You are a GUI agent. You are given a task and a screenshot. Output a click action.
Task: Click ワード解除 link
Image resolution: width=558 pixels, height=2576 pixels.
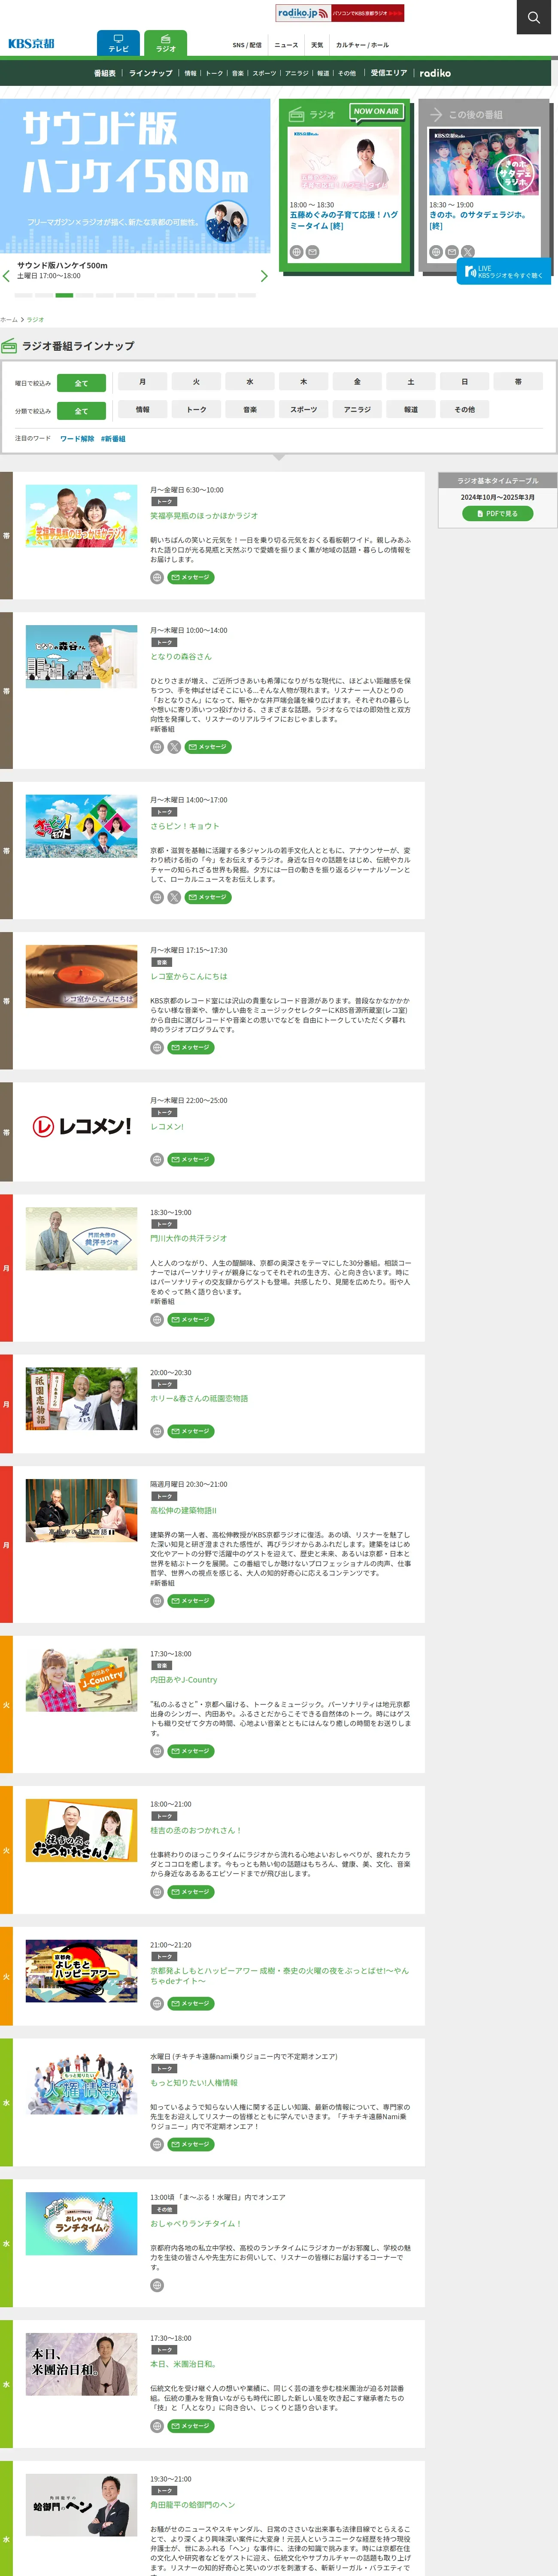click(77, 438)
